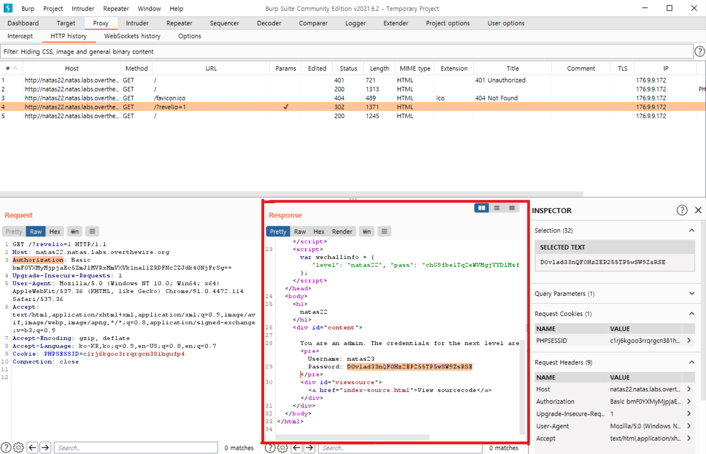Open the filter help question mark icon
This screenshot has width=706, height=454.
click(699, 51)
